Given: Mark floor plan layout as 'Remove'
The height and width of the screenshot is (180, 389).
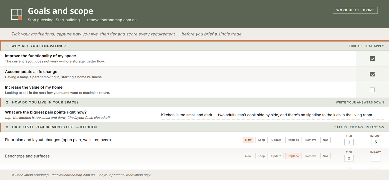Looking at the screenshot, I should click(x=311, y=140).
